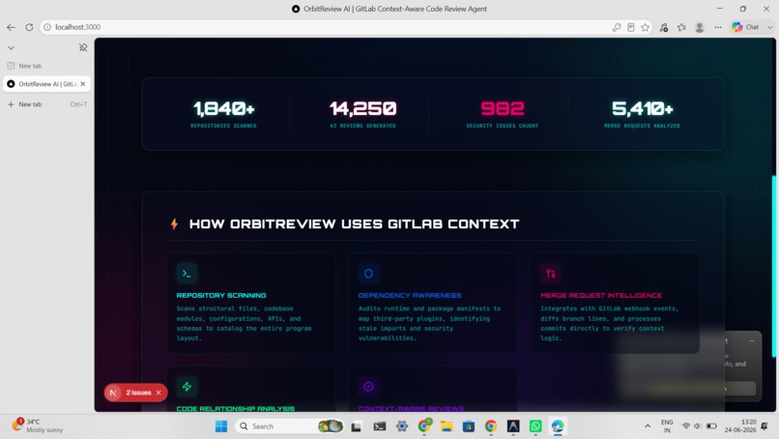Image resolution: width=779 pixels, height=439 pixels.
Task: Open File Explorer from taskbar
Action: pyautogui.click(x=447, y=426)
